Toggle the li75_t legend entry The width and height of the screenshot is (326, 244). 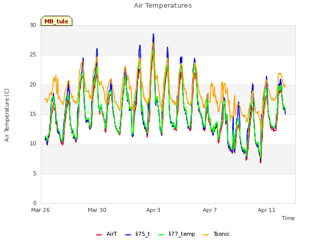pos(138,234)
